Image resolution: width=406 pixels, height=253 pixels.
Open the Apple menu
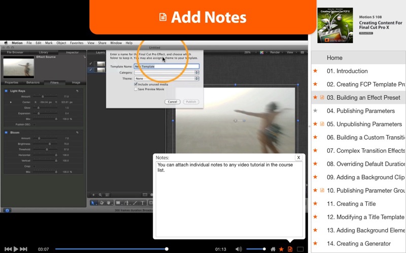pyautogui.click(x=6, y=43)
